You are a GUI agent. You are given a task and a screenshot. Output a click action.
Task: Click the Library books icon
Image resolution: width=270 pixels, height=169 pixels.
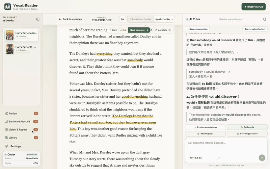[7, 138]
